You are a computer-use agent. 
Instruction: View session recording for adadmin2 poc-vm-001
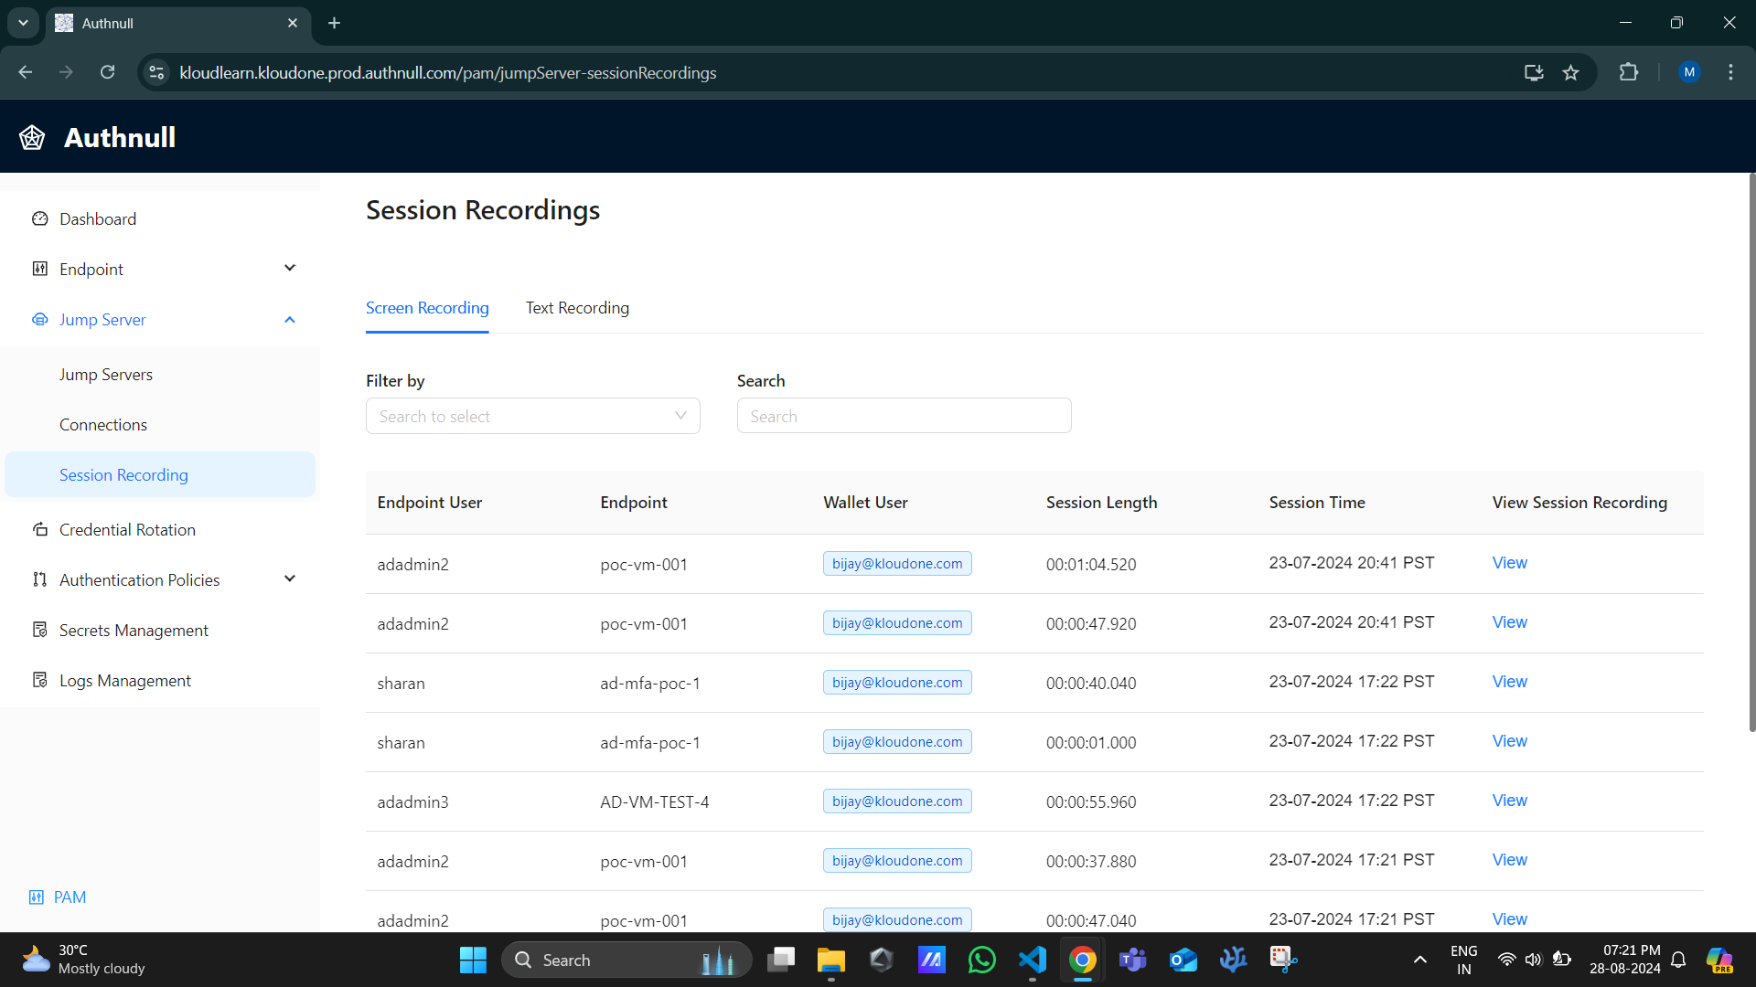[x=1510, y=562]
